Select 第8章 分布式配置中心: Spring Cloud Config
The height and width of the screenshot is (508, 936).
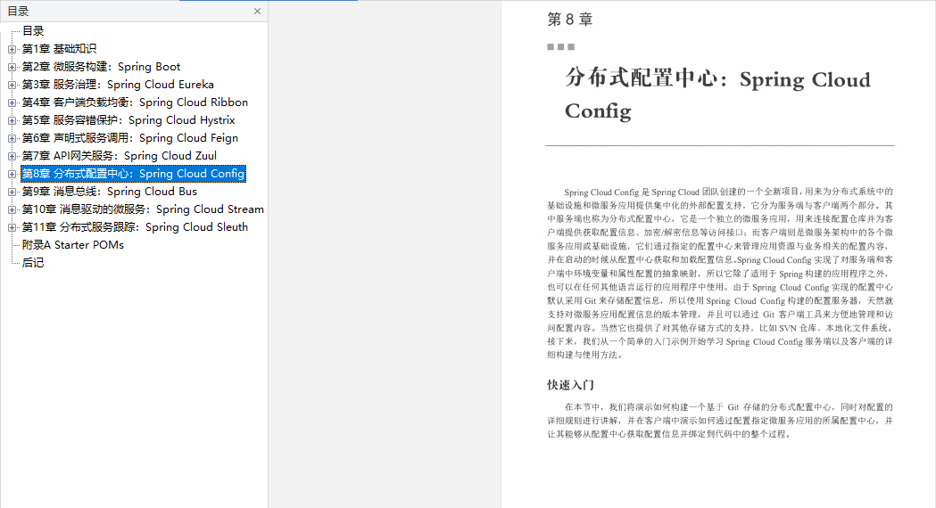click(x=133, y=174)
